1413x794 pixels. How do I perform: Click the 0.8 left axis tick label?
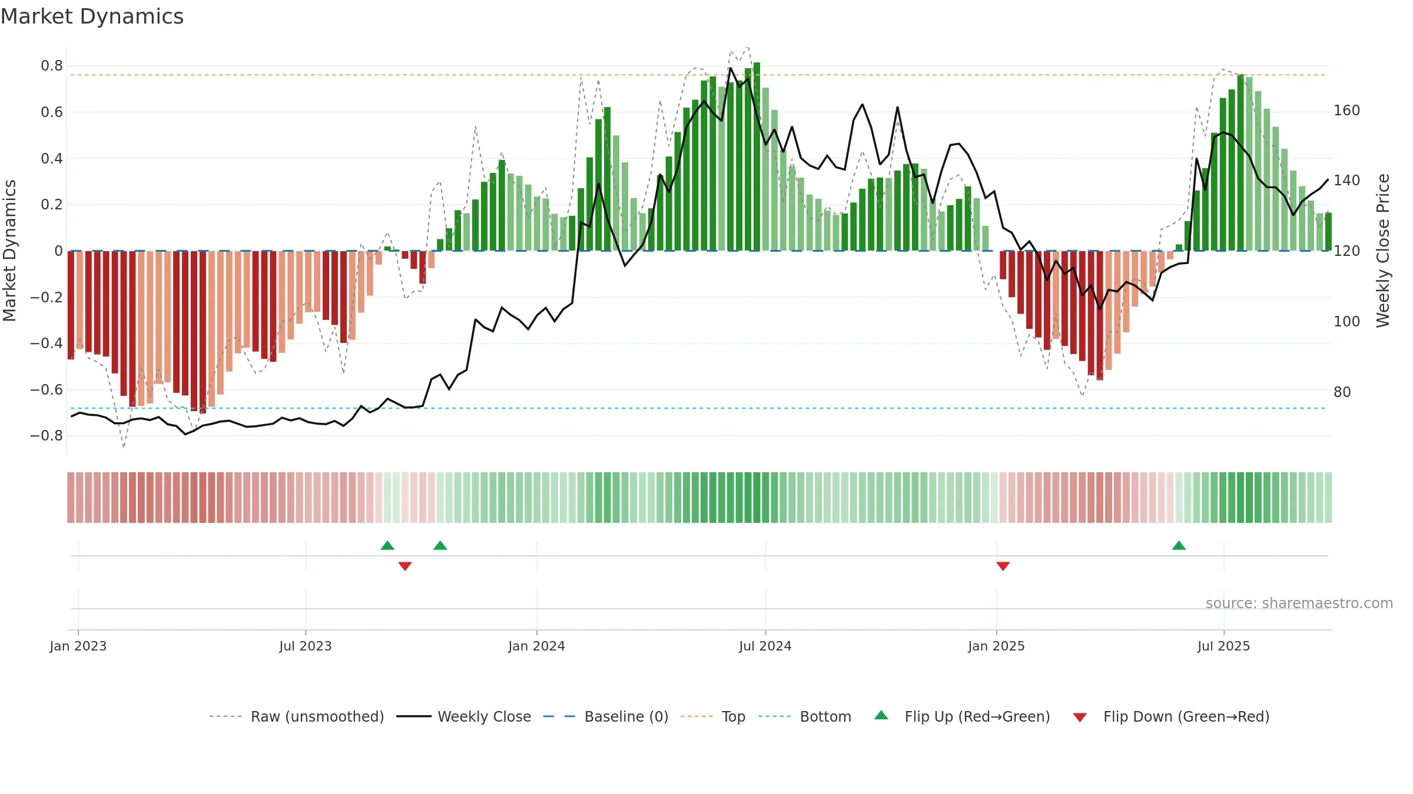tap(52, 66)
